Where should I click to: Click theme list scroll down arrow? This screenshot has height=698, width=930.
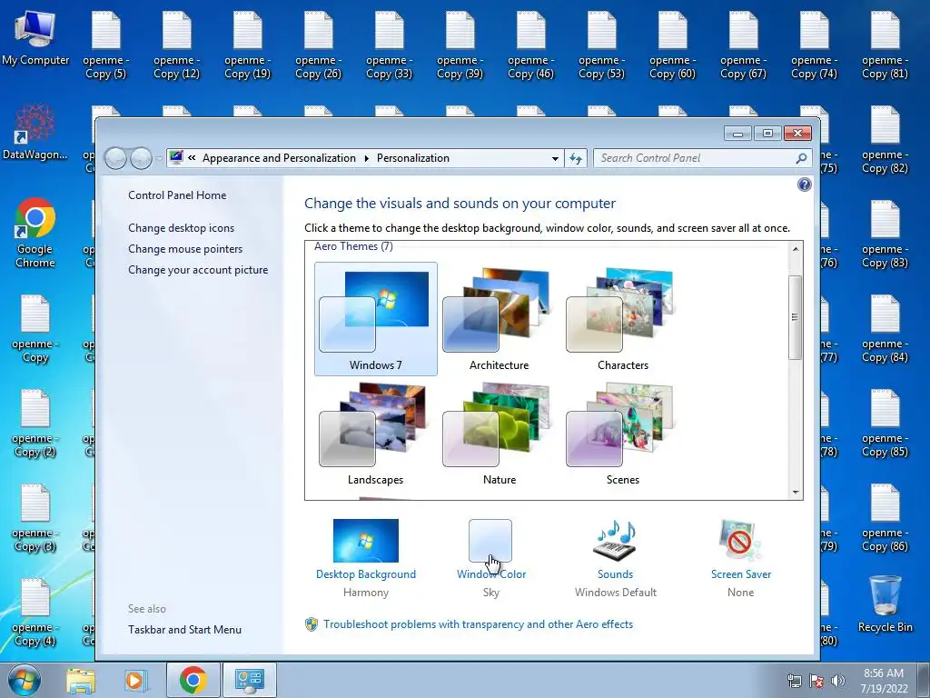point(796,492)
